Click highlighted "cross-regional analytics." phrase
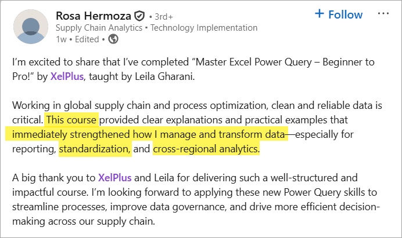 click(206, 149)
